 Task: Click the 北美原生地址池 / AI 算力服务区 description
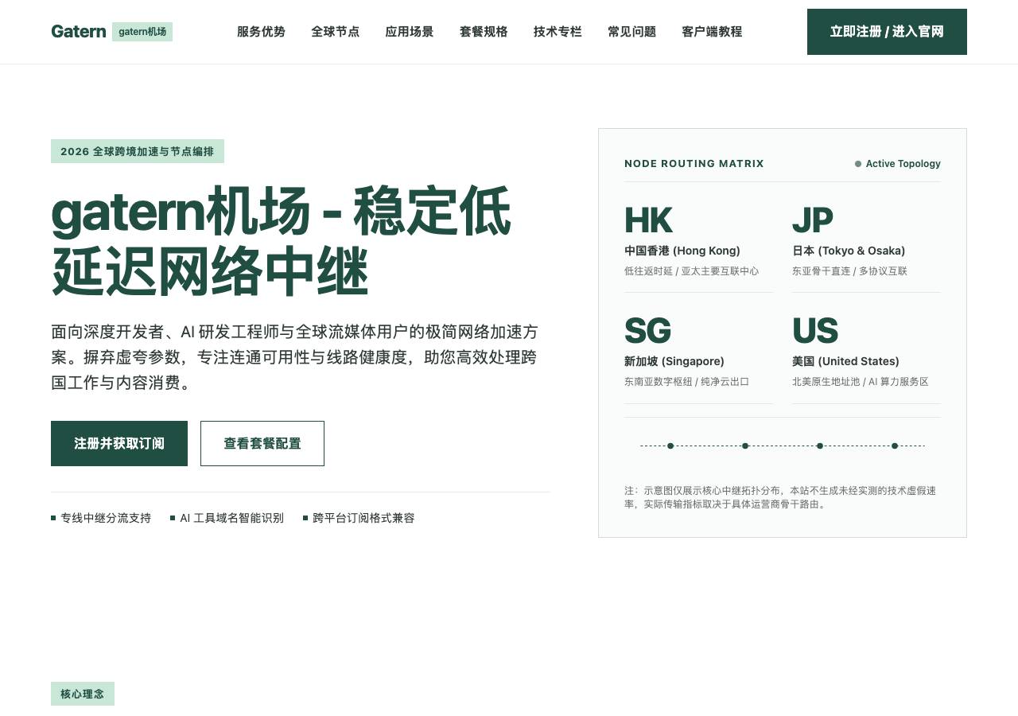861,382
